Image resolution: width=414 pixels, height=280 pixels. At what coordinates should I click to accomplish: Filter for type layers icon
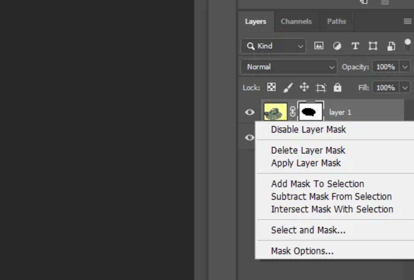point(355,46)
